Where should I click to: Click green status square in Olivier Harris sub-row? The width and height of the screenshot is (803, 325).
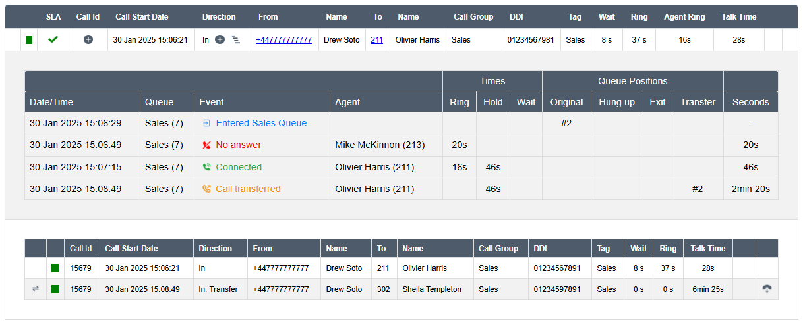click(55, 268)
